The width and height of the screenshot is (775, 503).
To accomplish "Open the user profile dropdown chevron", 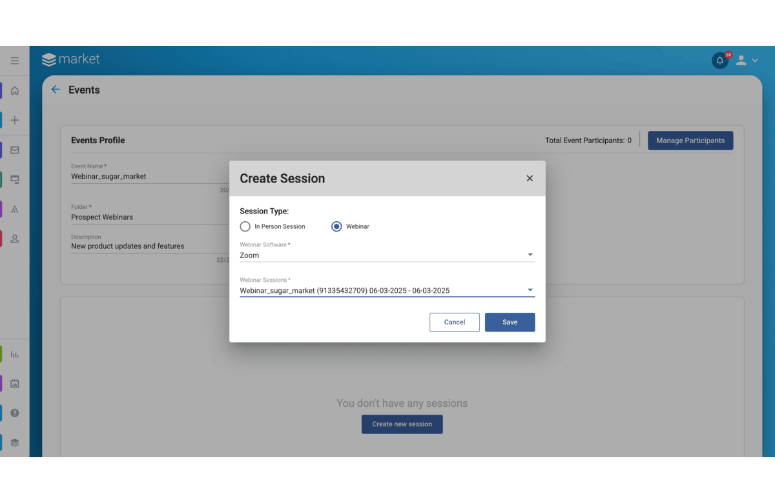I will [754, 61].
